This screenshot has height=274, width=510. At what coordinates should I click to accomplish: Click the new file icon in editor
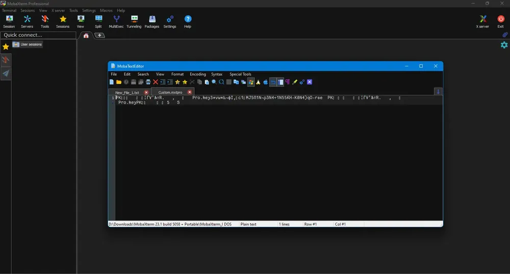(x=112, y=82)
